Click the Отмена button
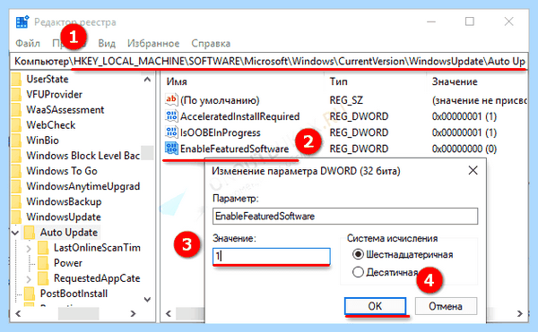The height and width of the screenshot is (332, 538). (446, 306)
